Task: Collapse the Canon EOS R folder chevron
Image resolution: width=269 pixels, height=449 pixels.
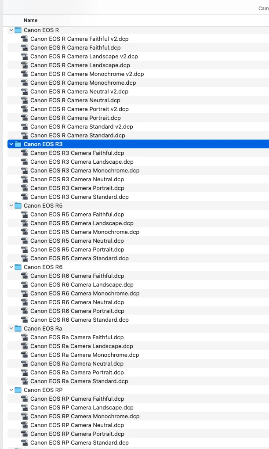Action: 11,30
